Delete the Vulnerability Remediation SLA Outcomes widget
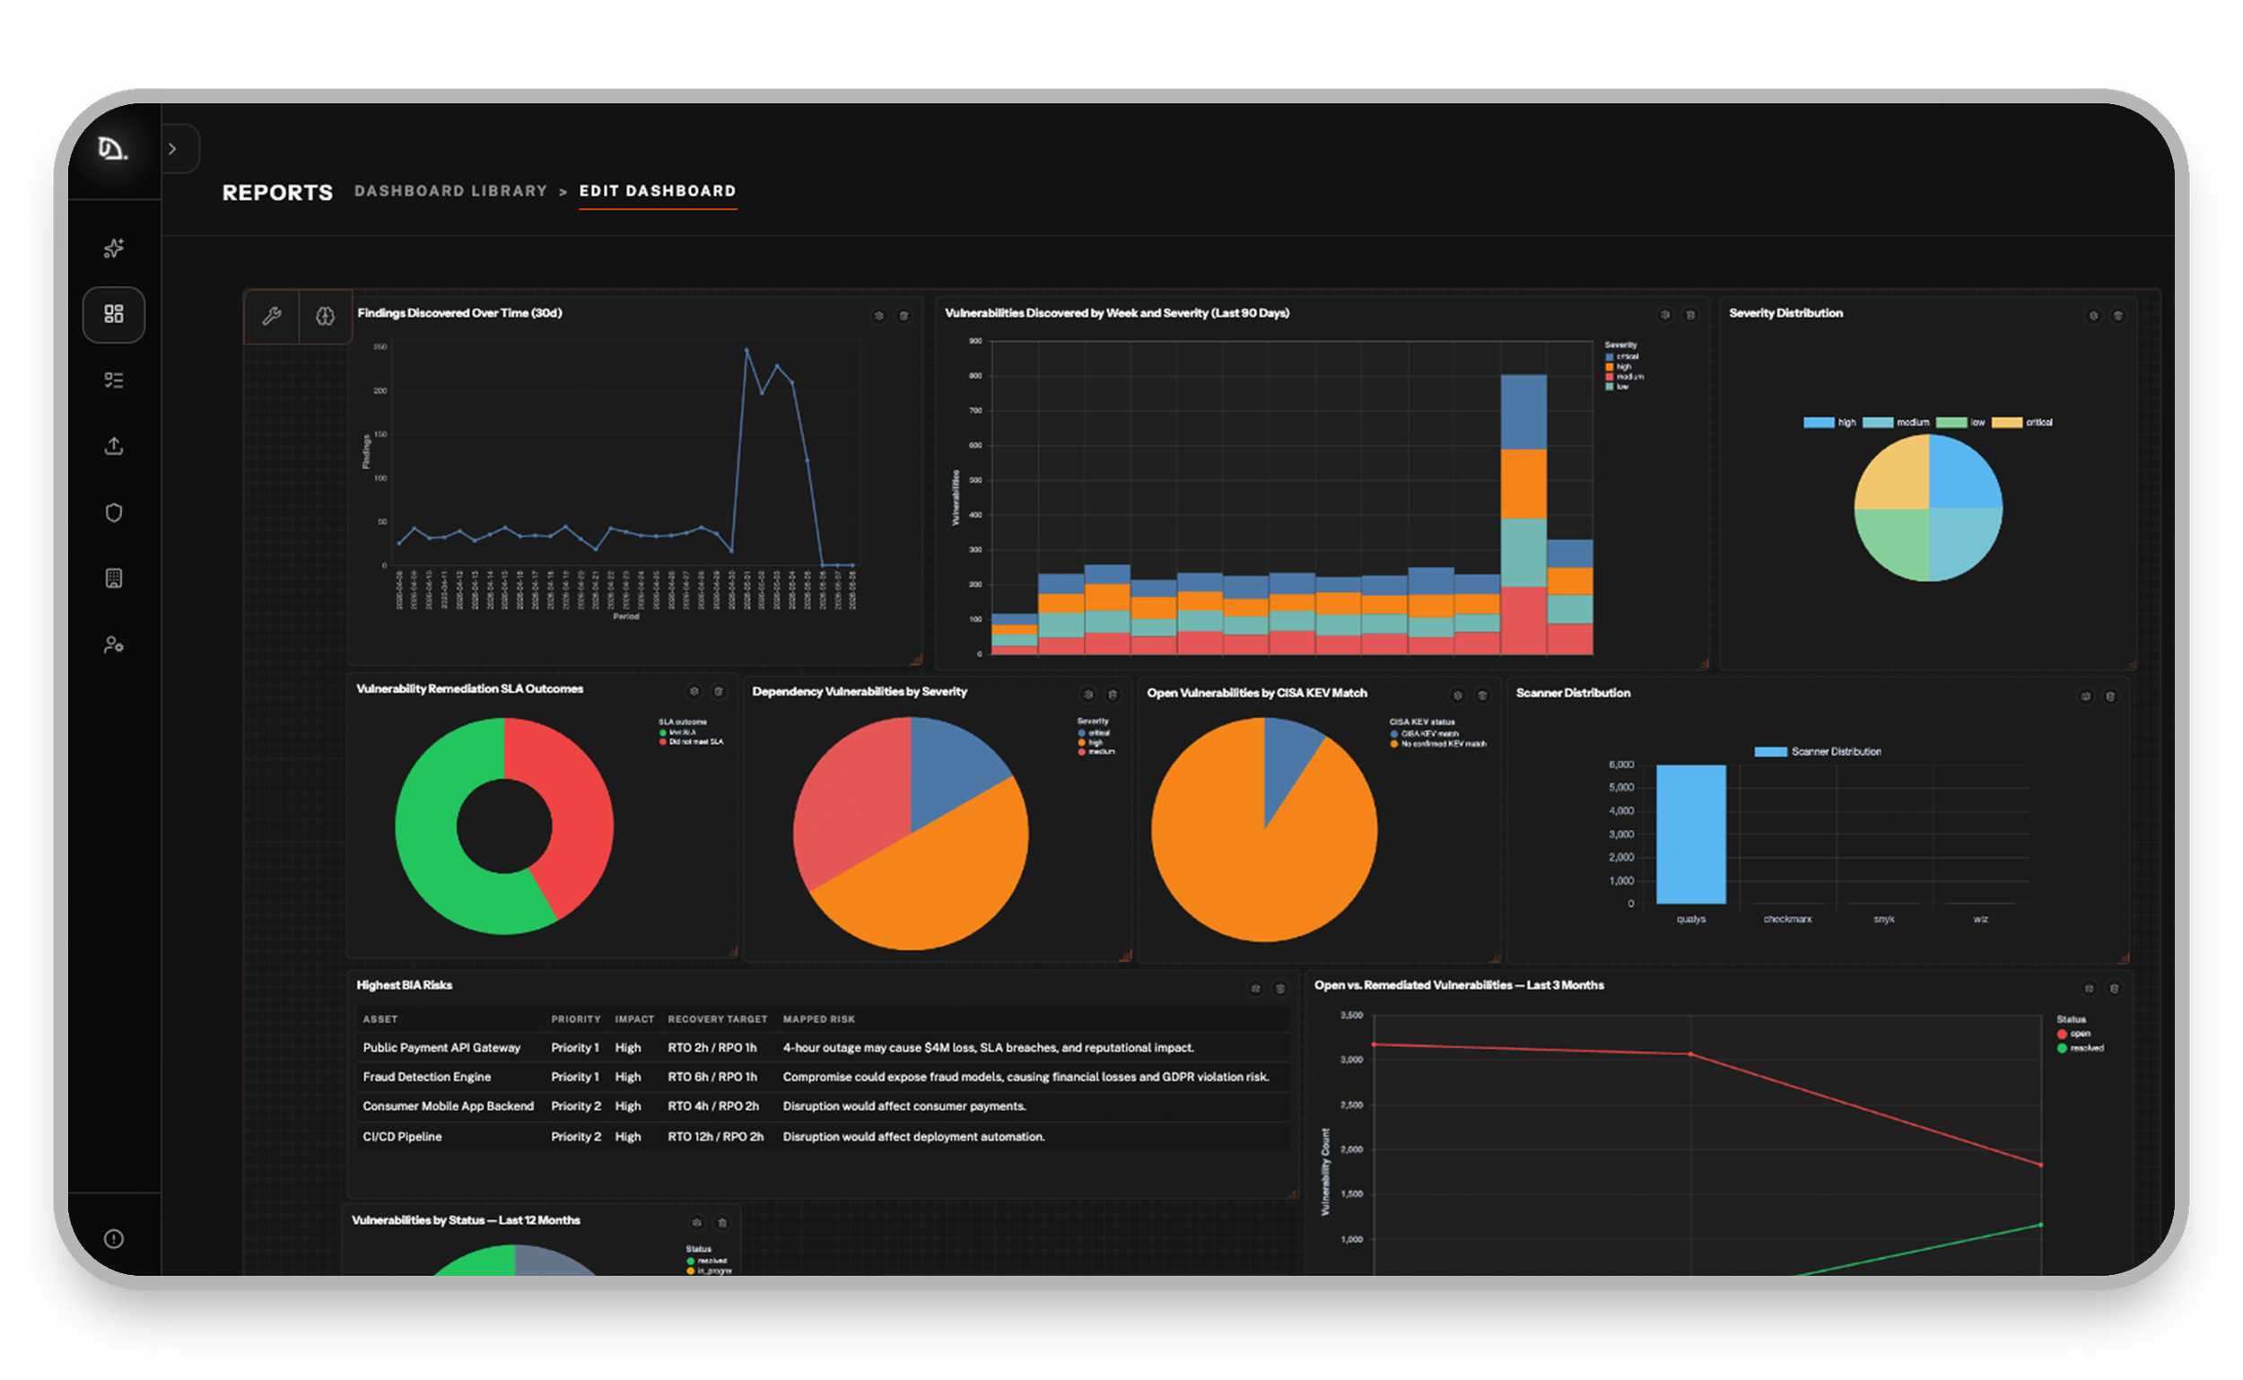 pos(718,692)
